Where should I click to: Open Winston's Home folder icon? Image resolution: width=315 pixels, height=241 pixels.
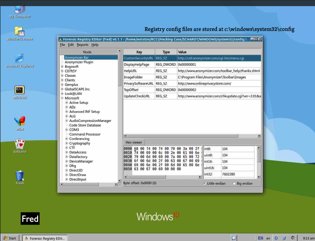tap(20, 32)
